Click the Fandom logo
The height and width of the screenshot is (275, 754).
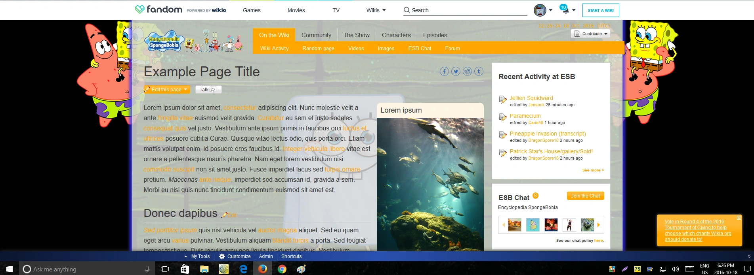[x=158, y=9]
